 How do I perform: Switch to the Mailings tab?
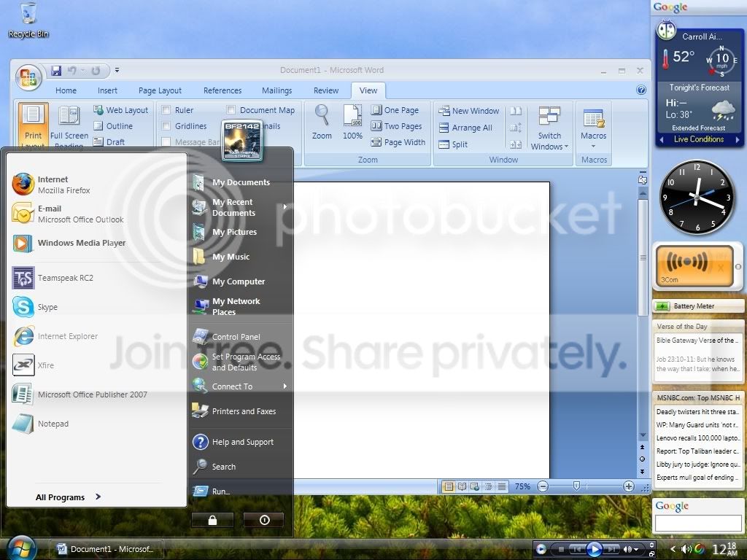[x=276, y=90]
